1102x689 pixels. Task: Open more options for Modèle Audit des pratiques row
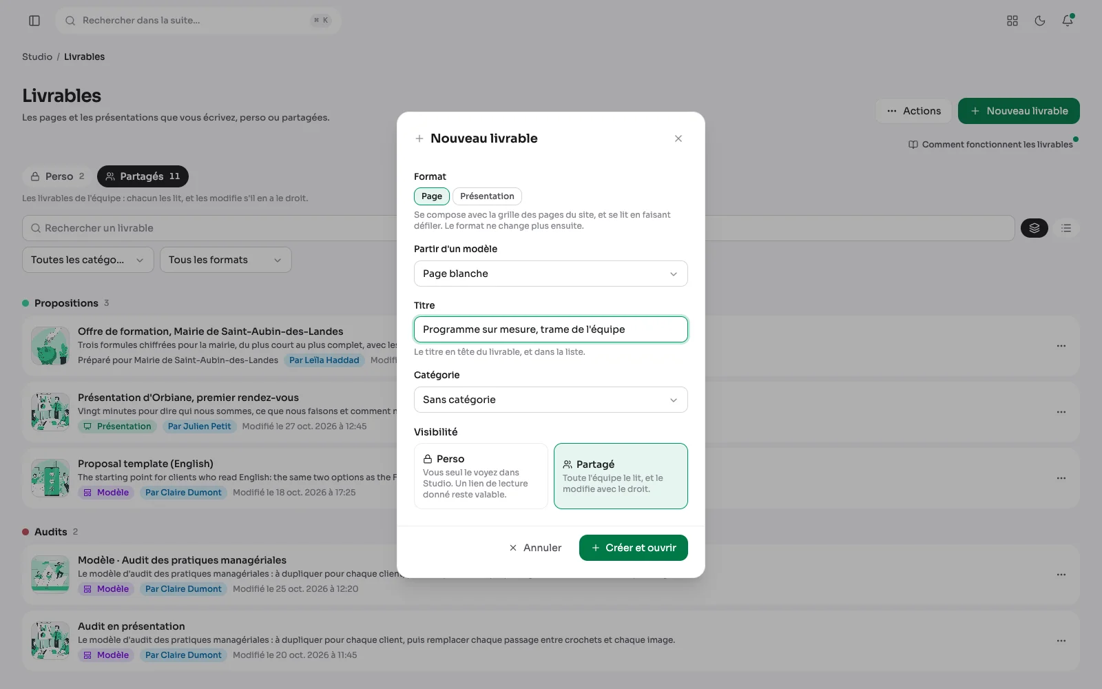[x=1061, y=575]
